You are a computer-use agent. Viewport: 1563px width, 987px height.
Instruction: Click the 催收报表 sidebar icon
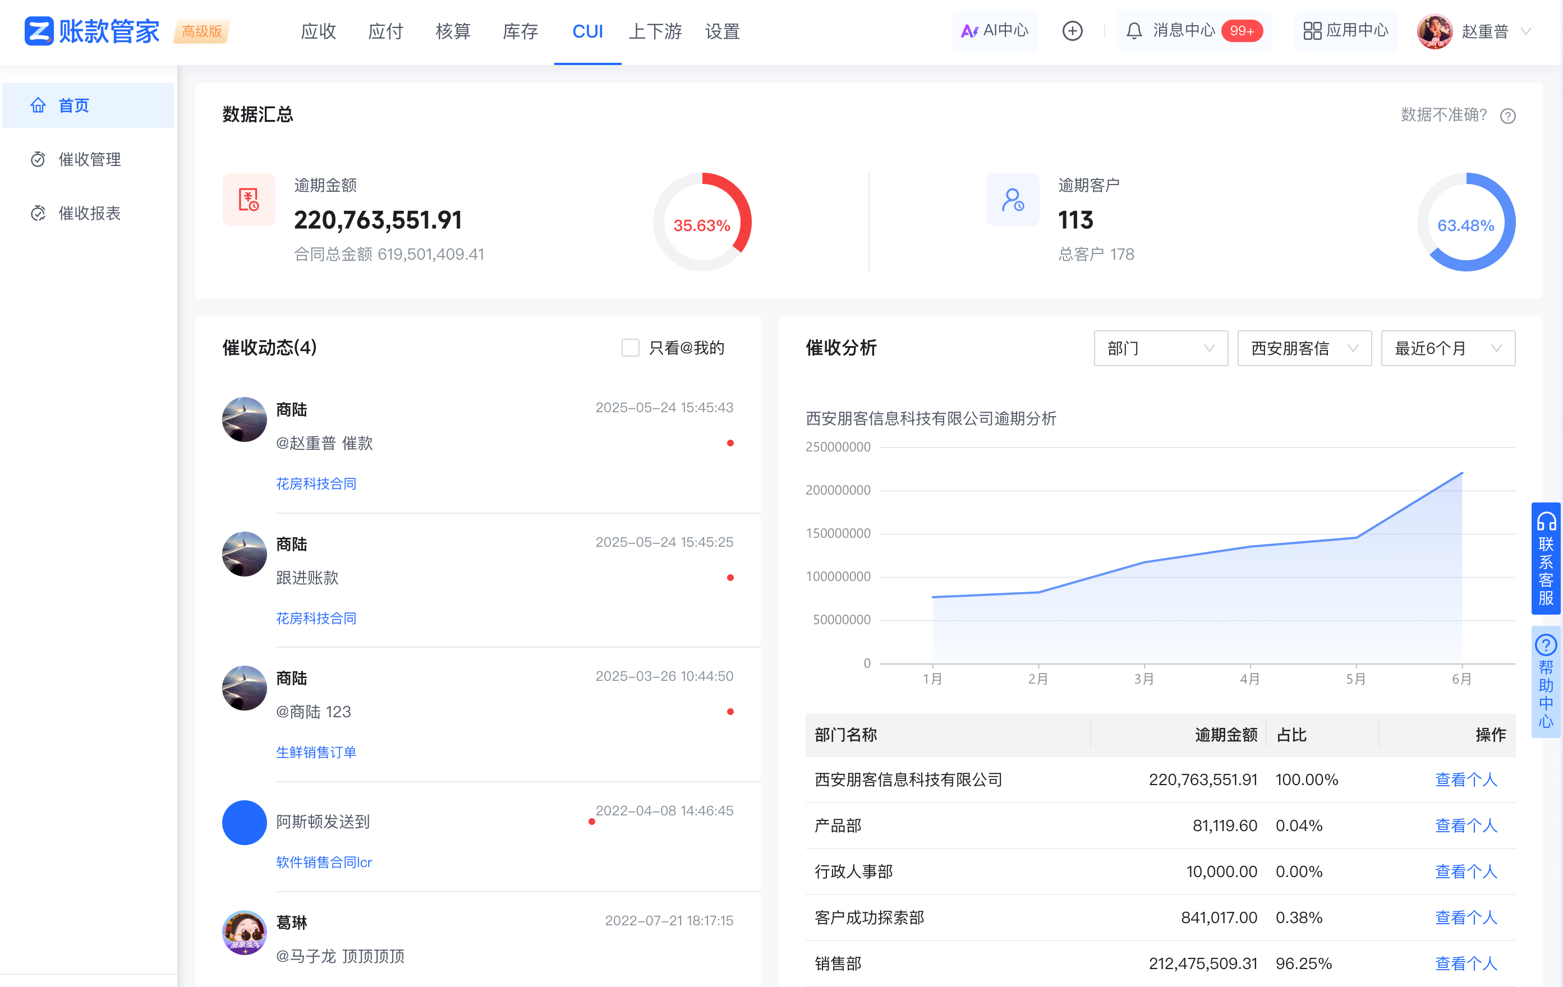38,213
